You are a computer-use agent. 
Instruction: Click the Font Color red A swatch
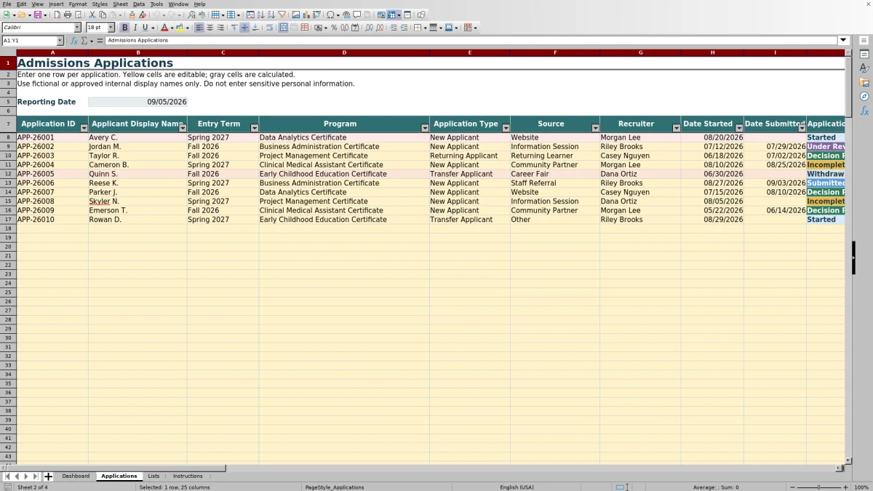[164, 28]
